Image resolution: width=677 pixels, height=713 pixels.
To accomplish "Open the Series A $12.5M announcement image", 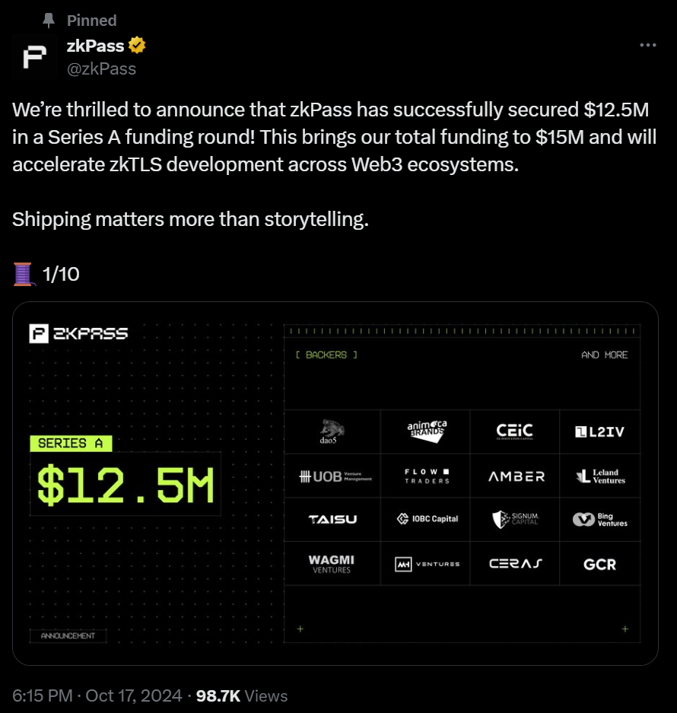I will (x=335, y=483).
